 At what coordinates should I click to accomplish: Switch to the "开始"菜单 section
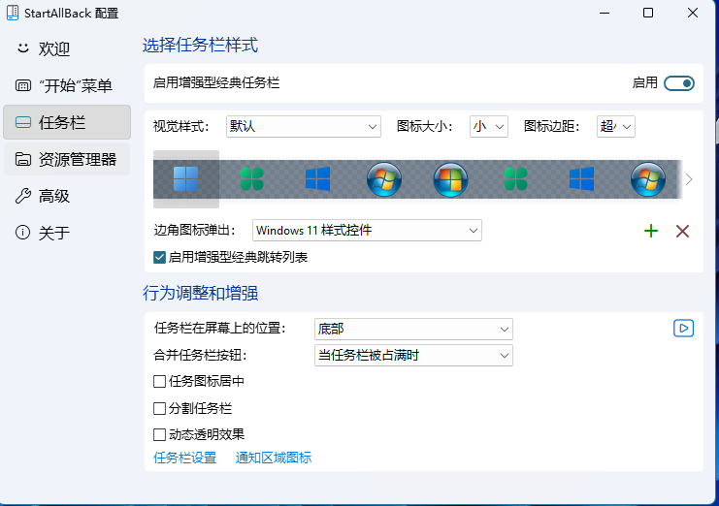tap(66, 85)
